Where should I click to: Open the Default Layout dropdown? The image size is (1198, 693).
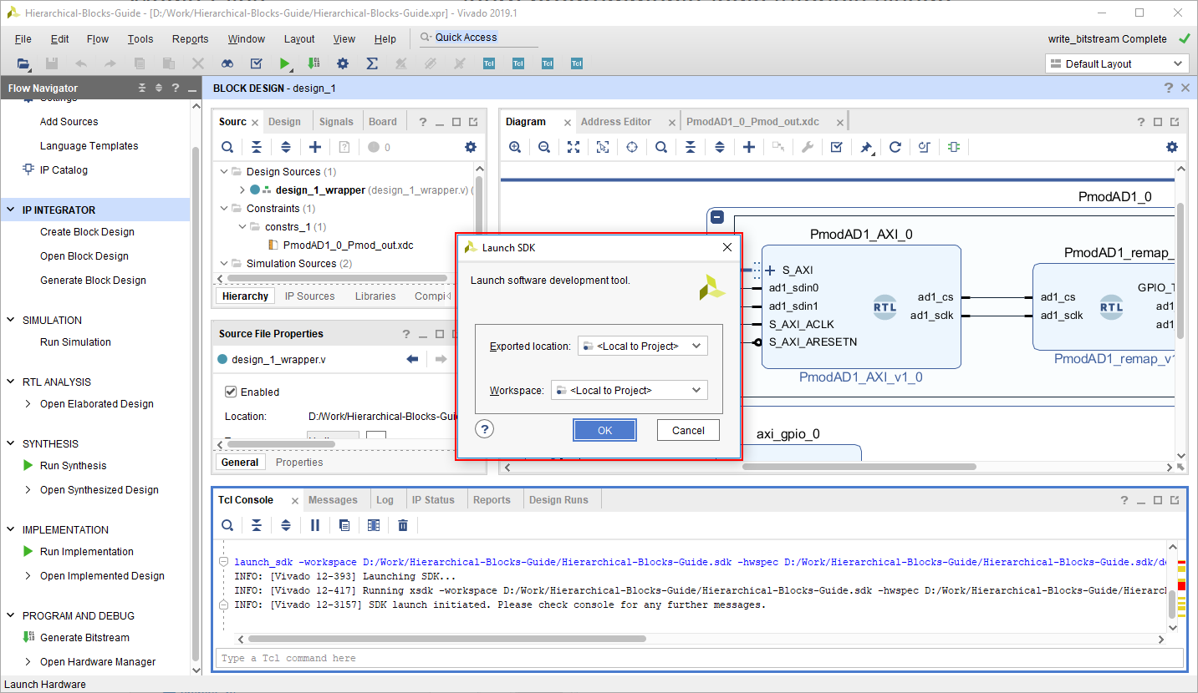pyautogui.click(x=1117, y=63)
